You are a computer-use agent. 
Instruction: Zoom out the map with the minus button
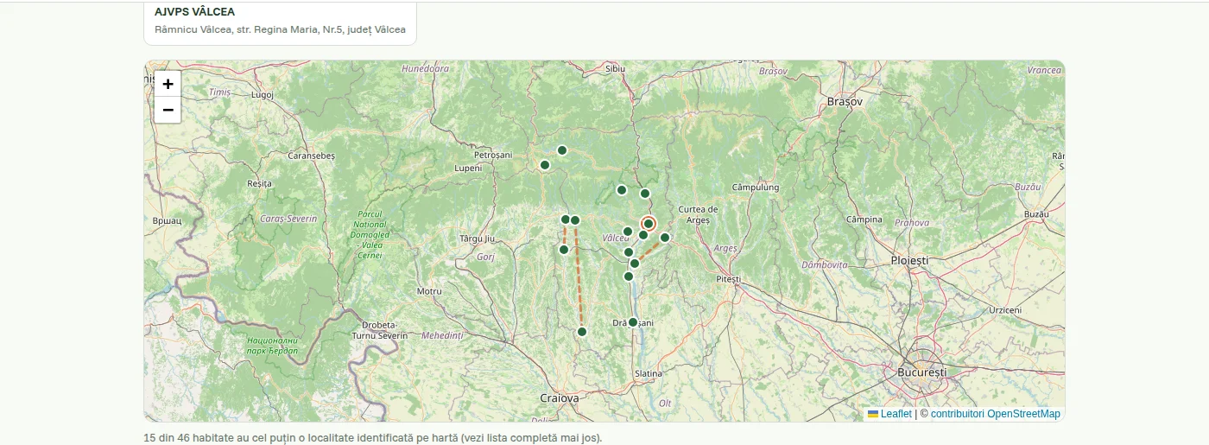[168, 110]
